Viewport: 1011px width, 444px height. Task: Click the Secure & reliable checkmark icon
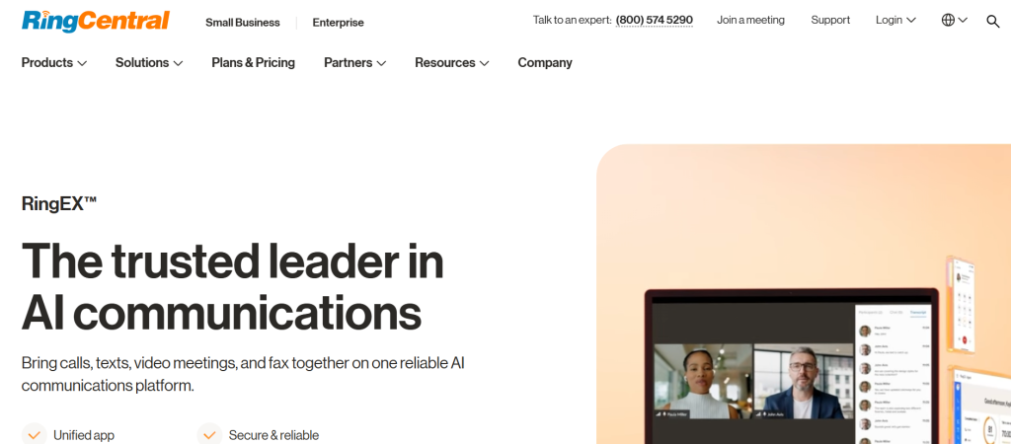coord(209,435)
